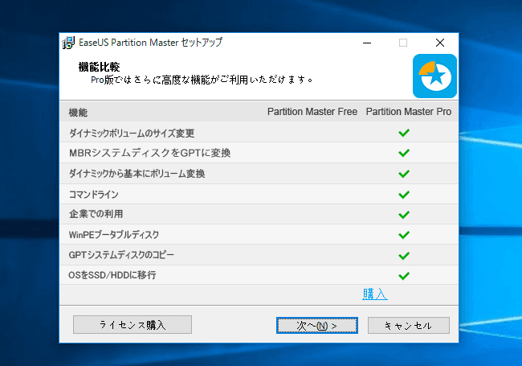Viewport: 522px width, 366px height.
Task: Click checkmark for ダイナミックボリュームのサイズ変更
Action: [404, 133]
